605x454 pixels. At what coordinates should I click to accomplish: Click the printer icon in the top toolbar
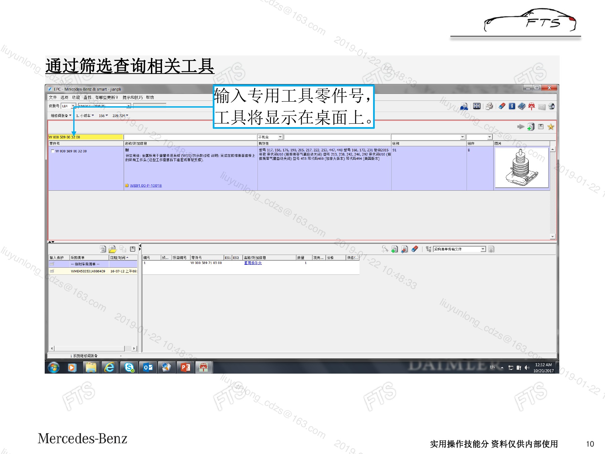point(489,106)
